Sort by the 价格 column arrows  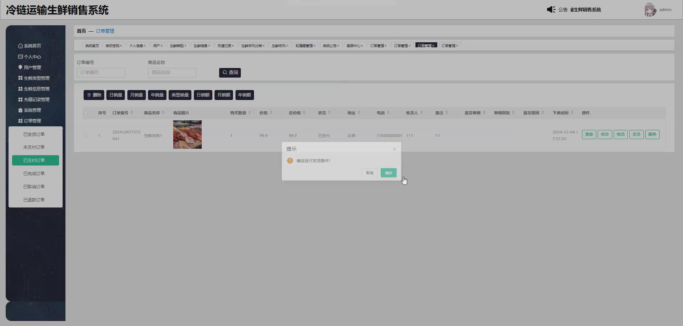pos(271,113)
